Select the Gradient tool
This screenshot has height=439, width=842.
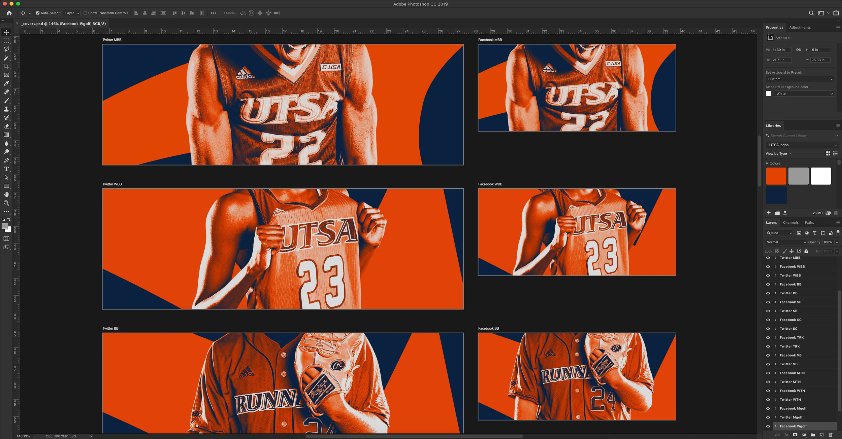(x=6, y=135)
